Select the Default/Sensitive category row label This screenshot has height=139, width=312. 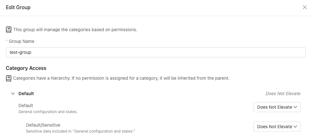pyautogui.click(x=43, y=125)
